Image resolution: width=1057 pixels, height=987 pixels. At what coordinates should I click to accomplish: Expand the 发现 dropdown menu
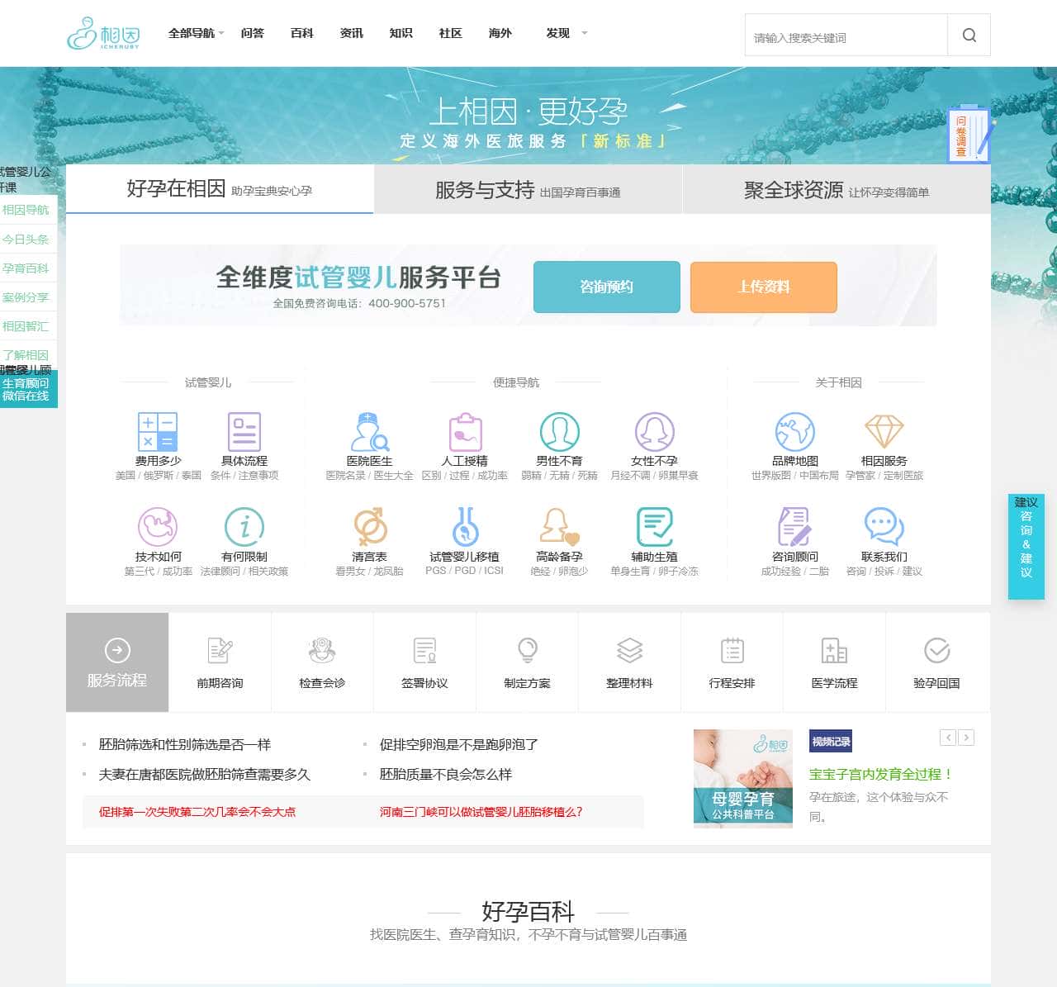click(x=566, y=33)
